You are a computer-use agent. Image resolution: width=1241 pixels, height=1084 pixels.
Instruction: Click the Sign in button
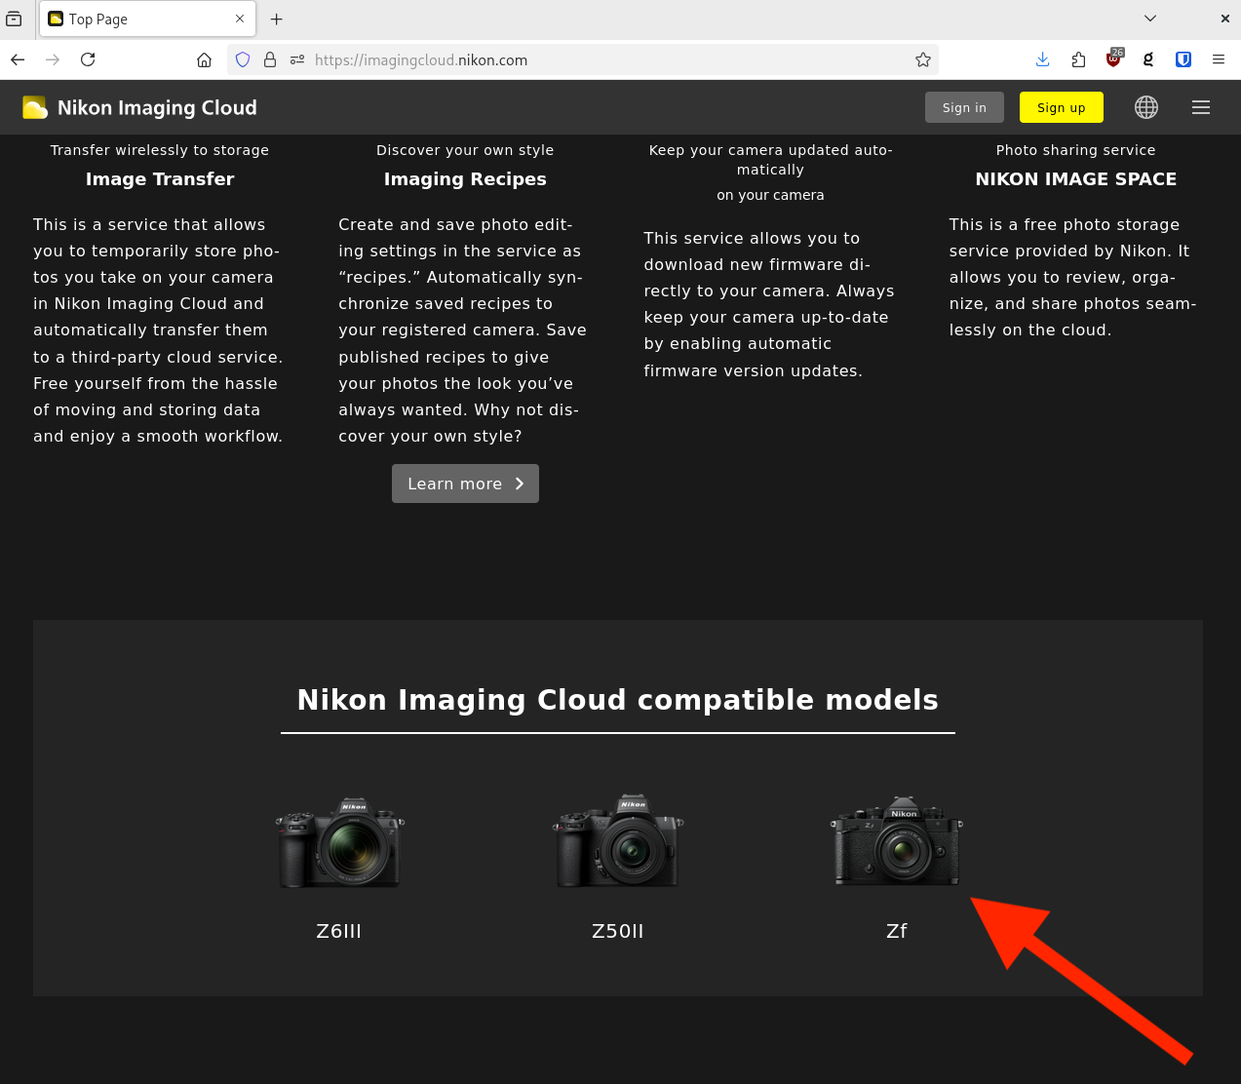coord(964,107)
